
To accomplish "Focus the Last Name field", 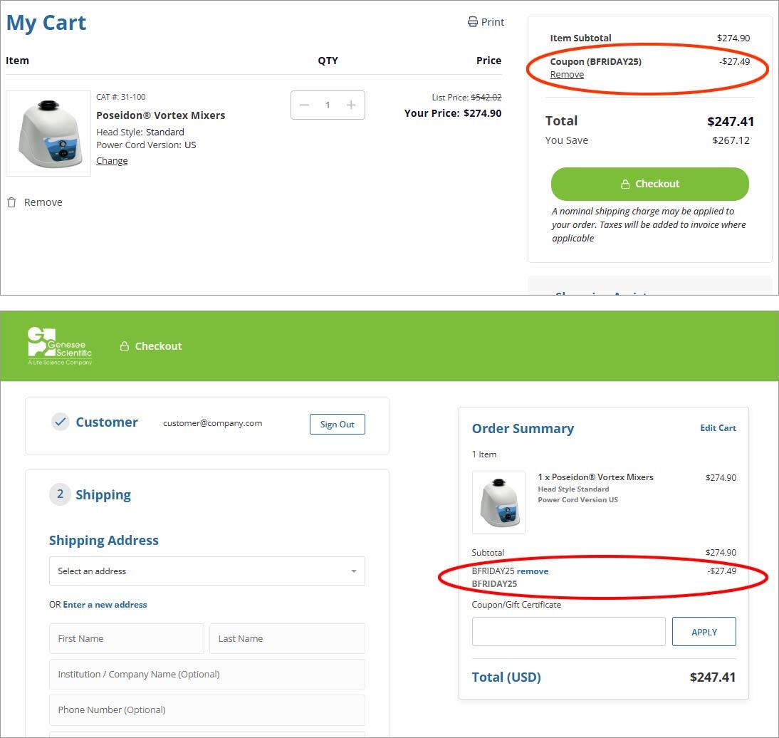I will [x=286, y=639].
